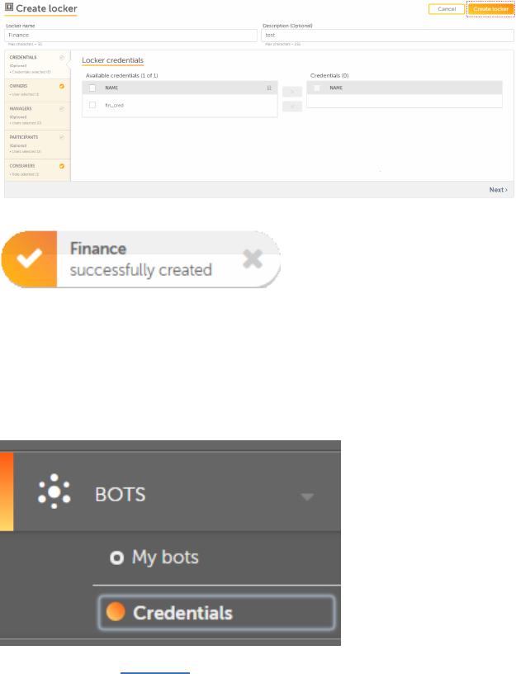Switch to the OWNERS step tab
This screenshot has height=674, width=516.
[x=37, y=90]
